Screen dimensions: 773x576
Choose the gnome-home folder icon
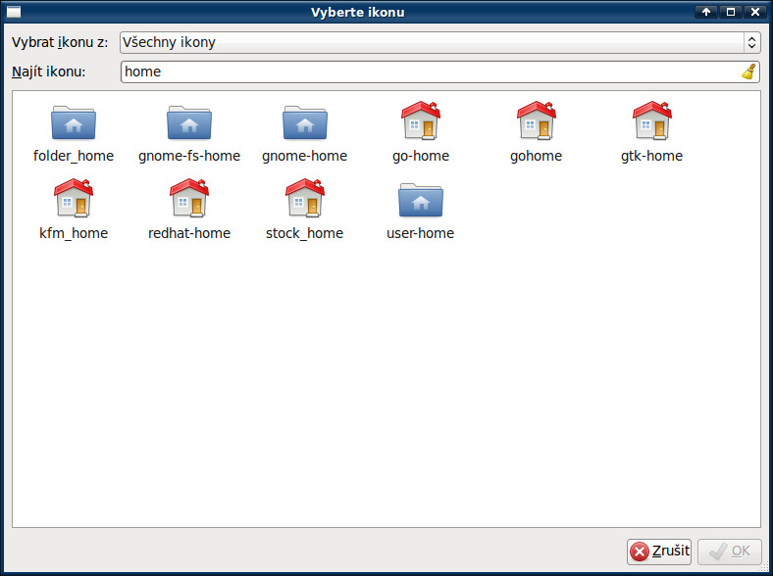pyautogui.click(x=305, y=122)
